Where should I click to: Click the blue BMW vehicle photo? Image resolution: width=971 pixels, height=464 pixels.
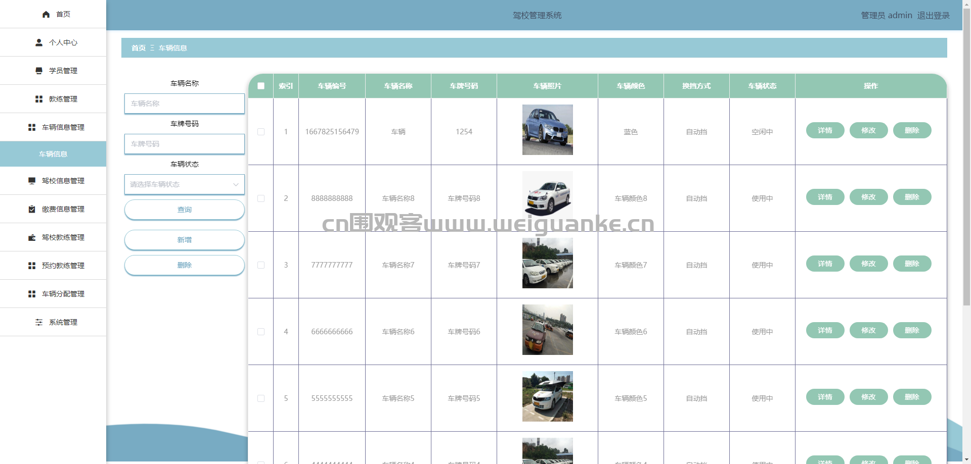[x=548, y=130]
